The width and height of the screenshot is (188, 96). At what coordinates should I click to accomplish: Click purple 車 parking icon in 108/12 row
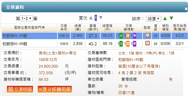tap(134, 36)
